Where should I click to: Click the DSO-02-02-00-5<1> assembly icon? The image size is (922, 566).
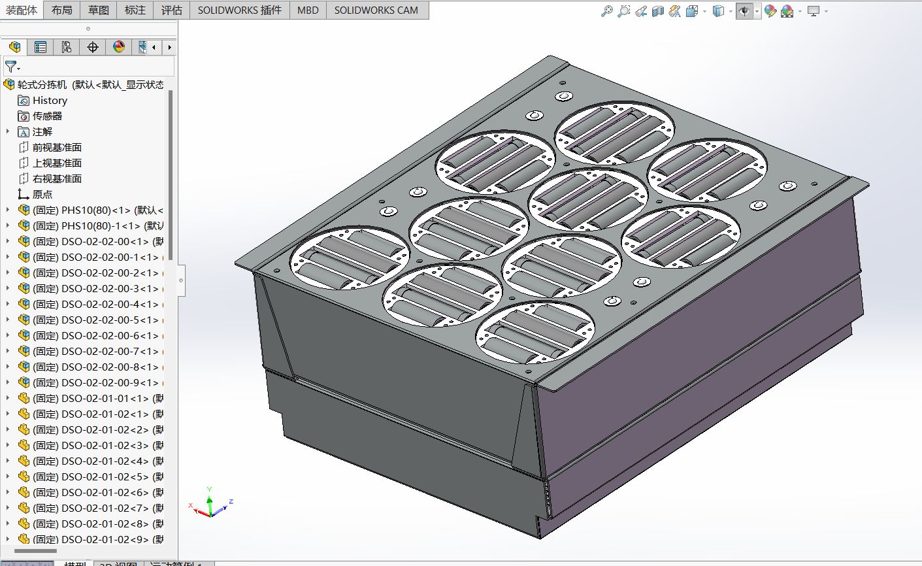(x=24, y=320)
